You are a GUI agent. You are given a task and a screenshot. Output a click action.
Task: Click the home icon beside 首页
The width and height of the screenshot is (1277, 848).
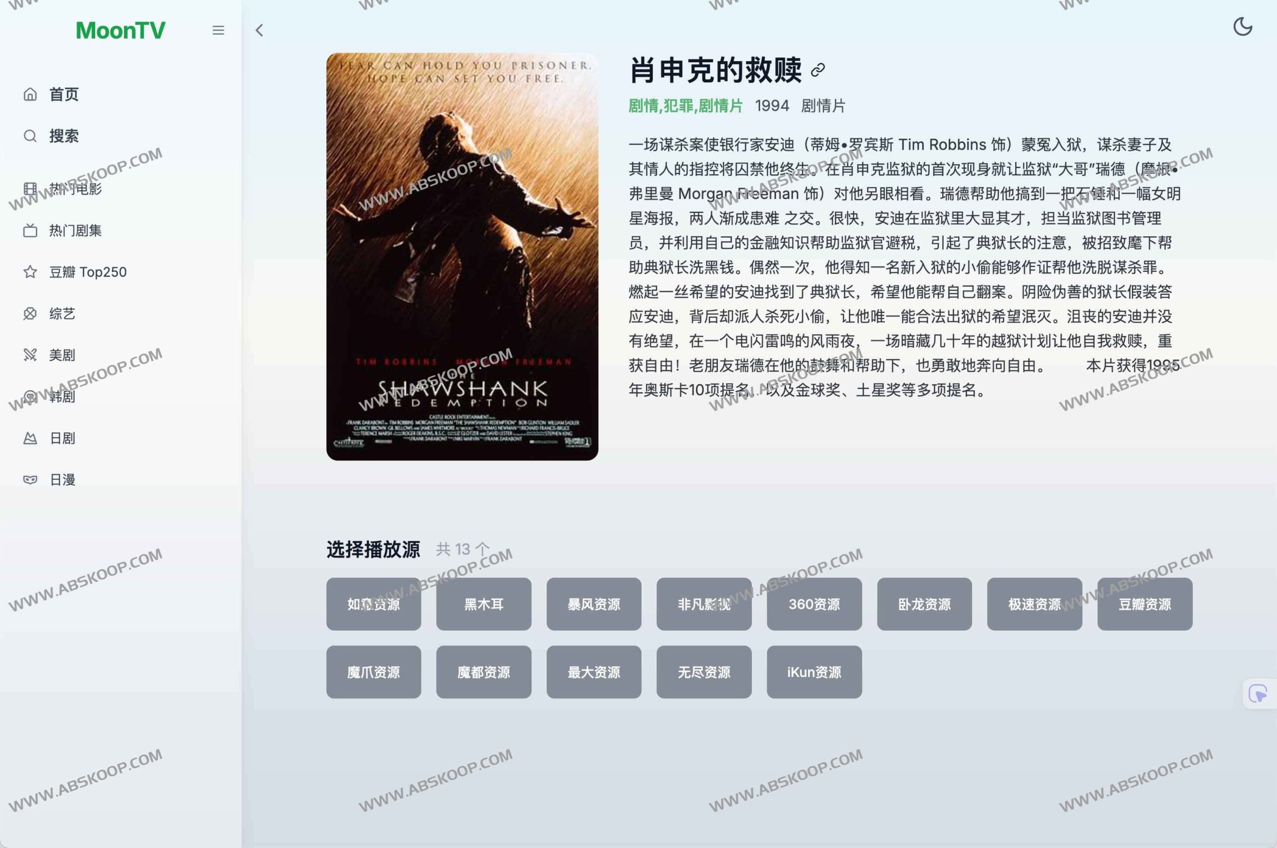(x=30, y=94)
